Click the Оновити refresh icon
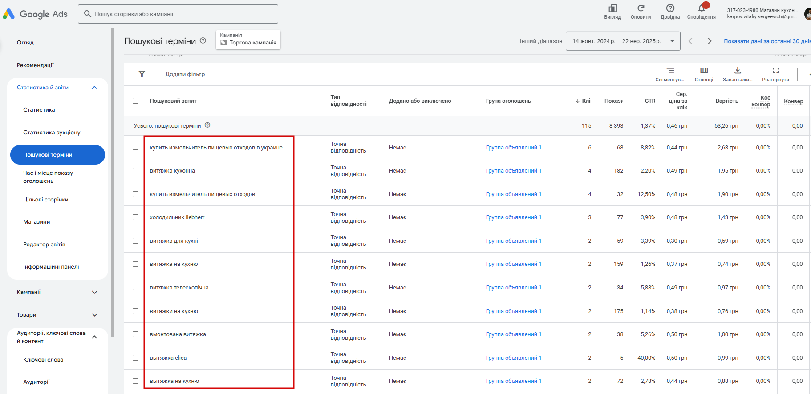Image resolution: width=811 pixels, height=394 pixels. click(641, 8)
